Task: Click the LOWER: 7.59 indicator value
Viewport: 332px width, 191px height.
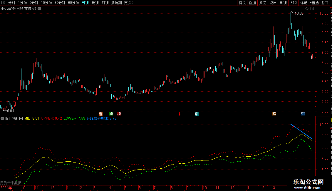Action: [74, 119]
